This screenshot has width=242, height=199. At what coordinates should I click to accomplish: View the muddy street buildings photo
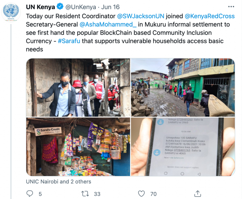[183, 87]
